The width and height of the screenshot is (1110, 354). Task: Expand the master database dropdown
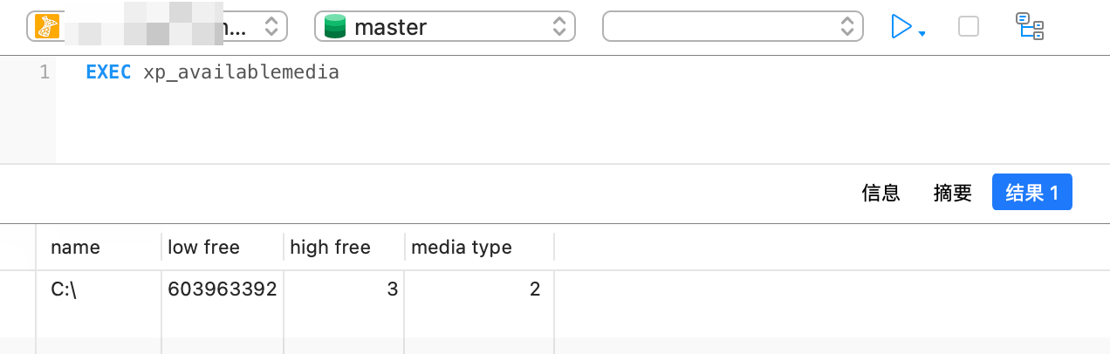pos(558,27)
